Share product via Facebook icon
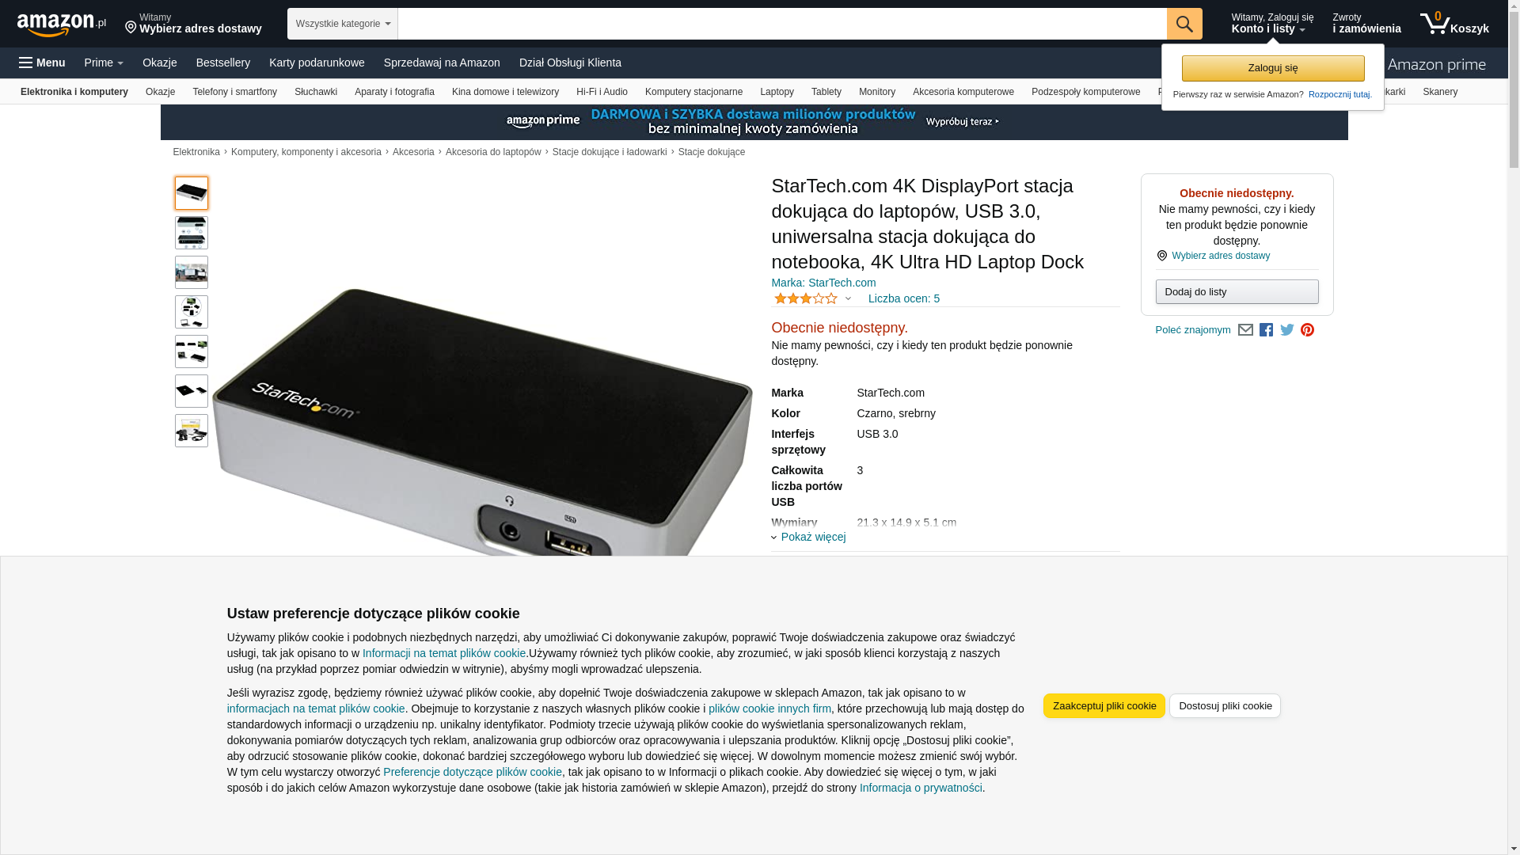Viewport: 1520px width, 855px height. pyautogui.click(x=1266, y=330)
